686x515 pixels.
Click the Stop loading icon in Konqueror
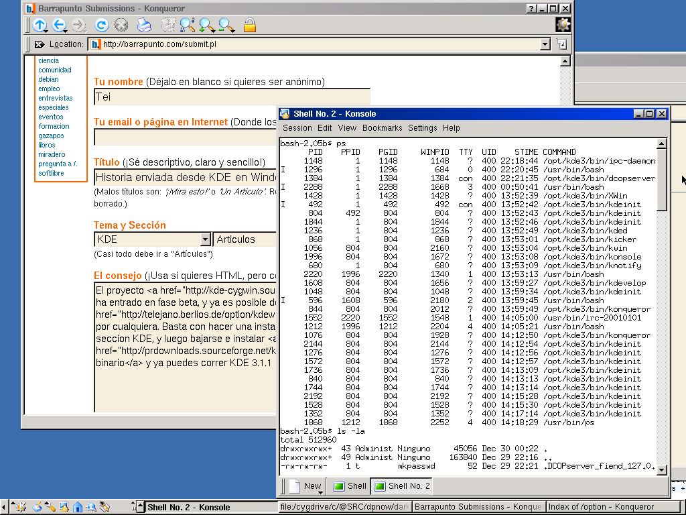click(x=121, y=25)
